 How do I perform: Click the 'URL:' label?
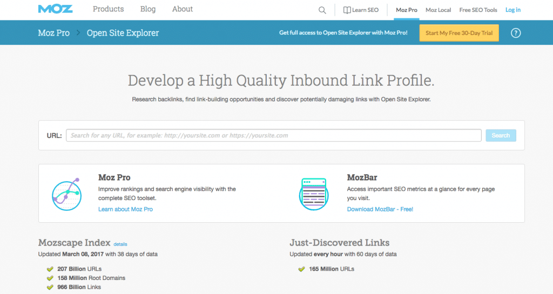click(x=55, y=135)
